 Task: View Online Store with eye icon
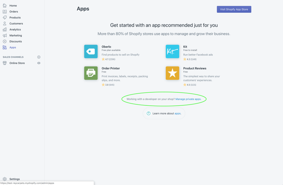tap(39, 63)
